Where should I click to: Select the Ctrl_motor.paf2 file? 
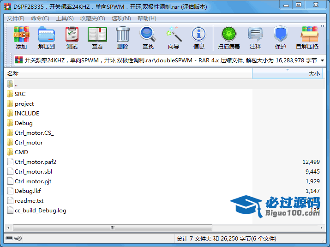pos(31,162)
